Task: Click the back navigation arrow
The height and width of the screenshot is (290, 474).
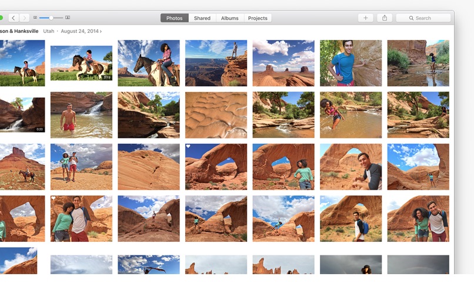Action: (14, 18)
